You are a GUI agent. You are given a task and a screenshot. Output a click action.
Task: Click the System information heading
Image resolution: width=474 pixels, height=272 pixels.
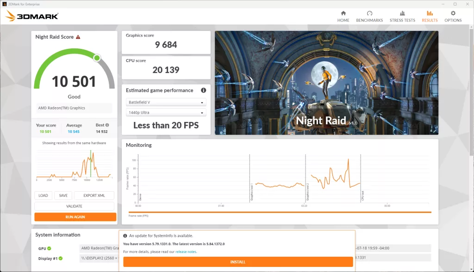pos(58,235)
